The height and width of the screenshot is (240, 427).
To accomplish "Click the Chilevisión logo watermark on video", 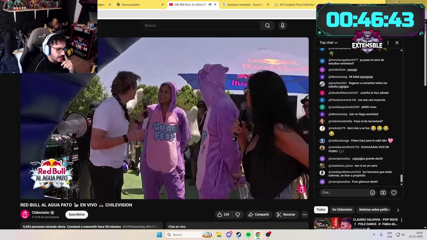I will point(302,189).
